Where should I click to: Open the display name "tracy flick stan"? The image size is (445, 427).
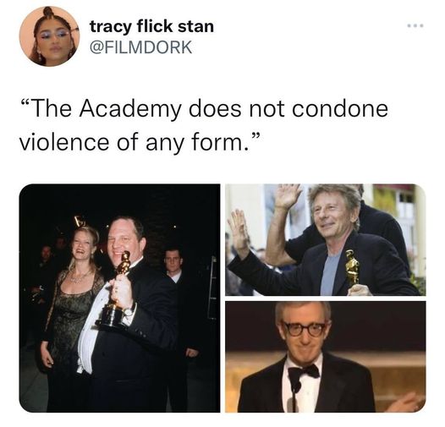click(151, 27)
